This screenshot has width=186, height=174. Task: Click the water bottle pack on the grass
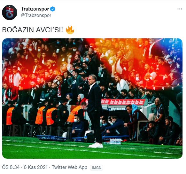click(x=115, y=142)
